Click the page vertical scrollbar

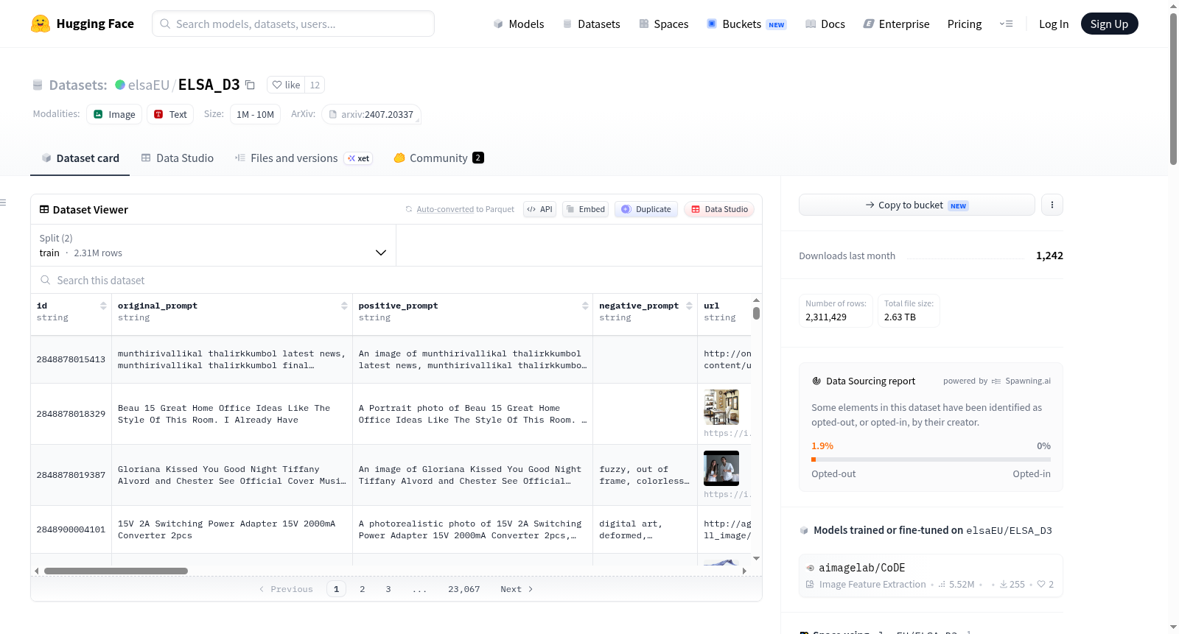click(1173, 88)
